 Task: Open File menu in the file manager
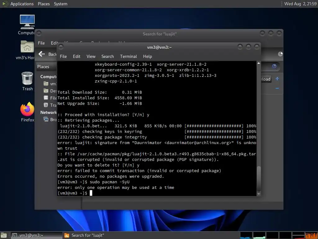coord(41,43)
